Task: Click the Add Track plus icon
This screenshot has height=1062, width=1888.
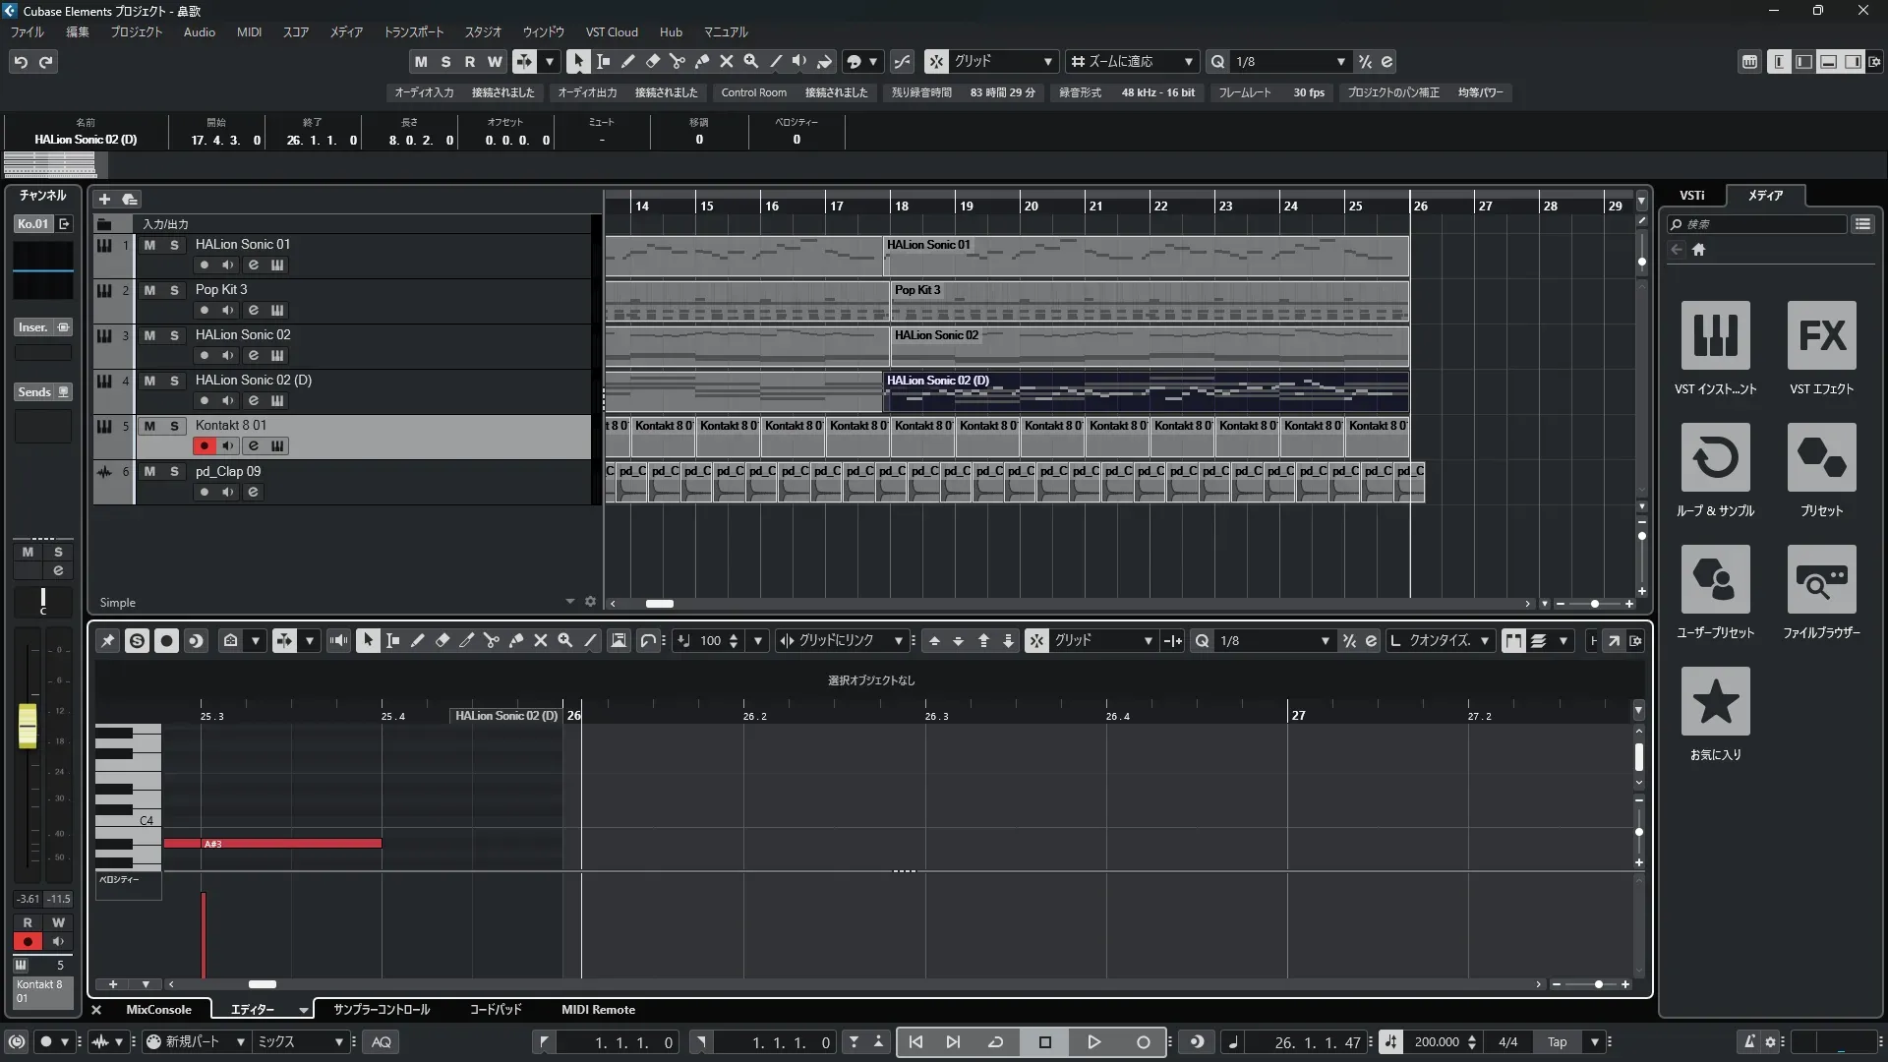Action: coord(104,199)
